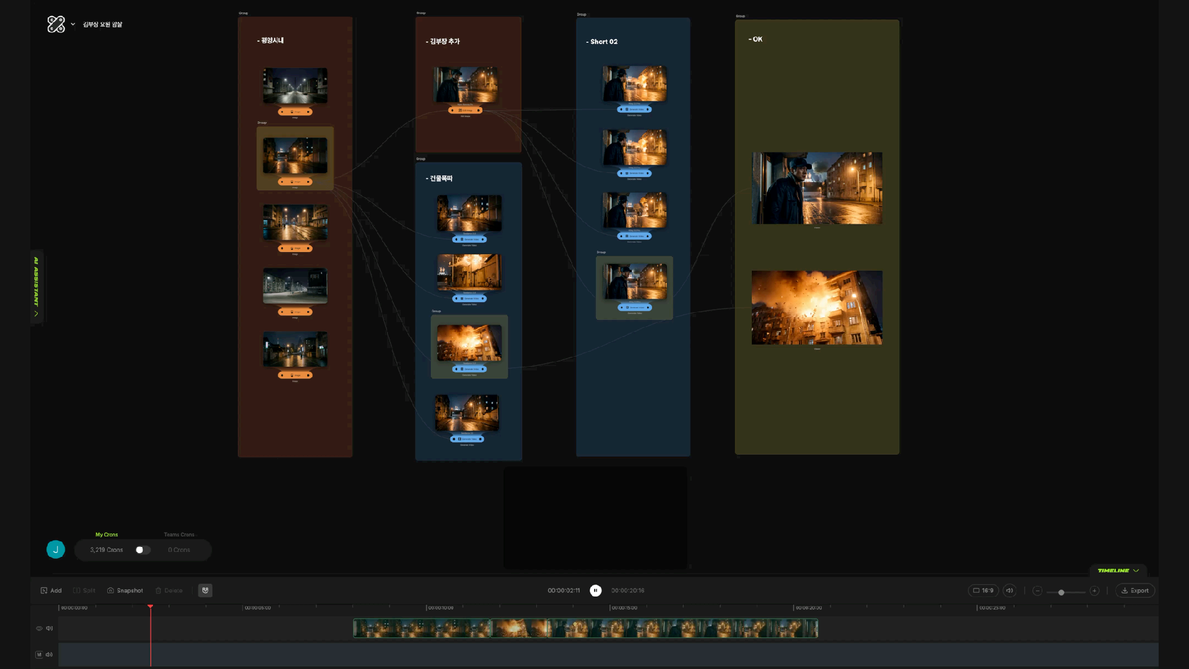Toggle My Crons / Teams Crons switch
The height and width of the screenshot is (669, 1189).
point(142,549)
